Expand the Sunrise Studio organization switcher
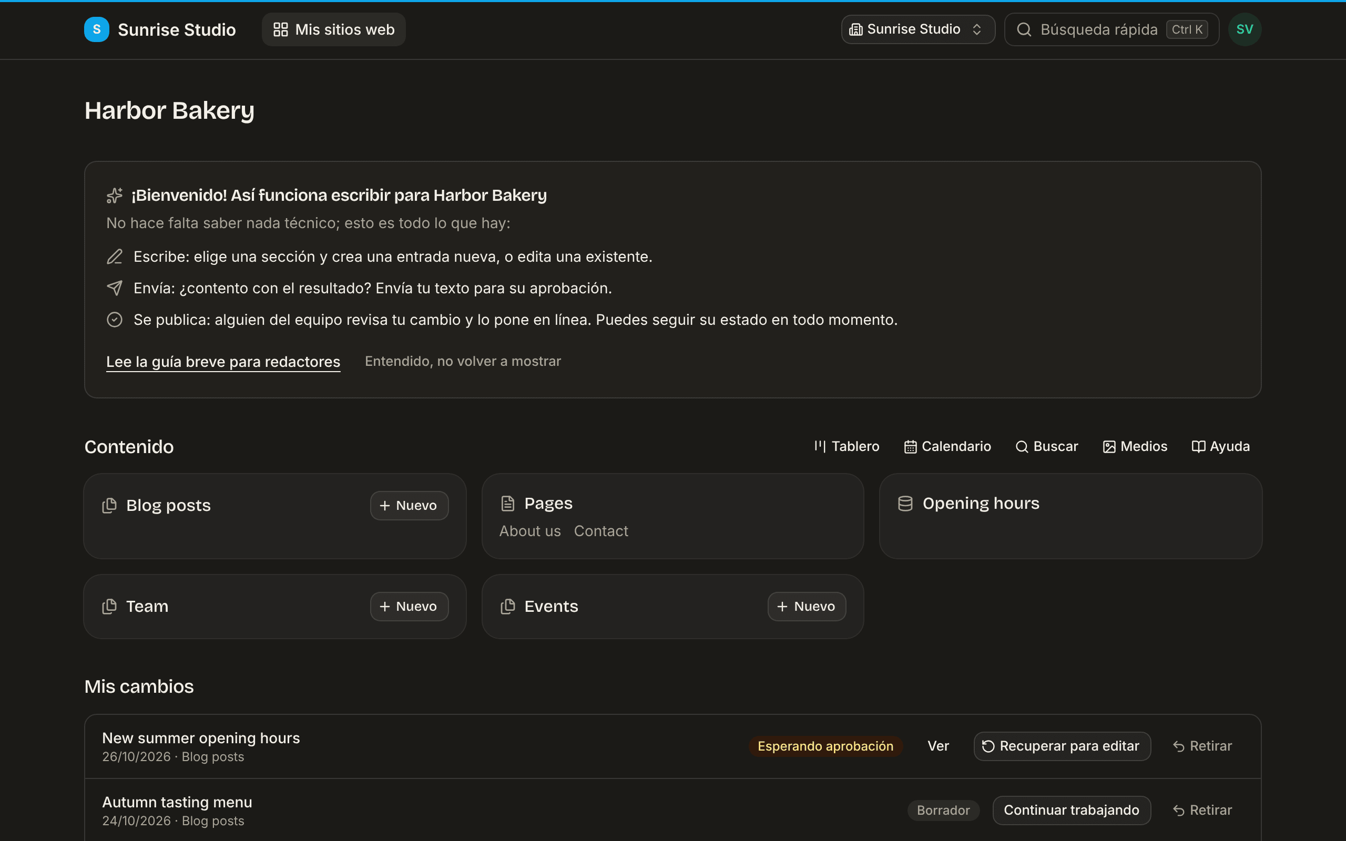Image resolution: width=1346 pixels, height=841 pixels. pyautogui.click(x=917, y=29)
